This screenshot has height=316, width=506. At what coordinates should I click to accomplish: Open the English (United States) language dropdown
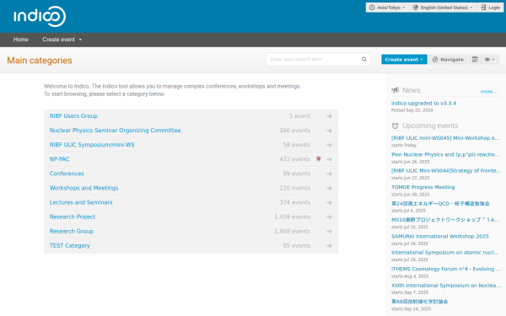click(x=443, y=8)
